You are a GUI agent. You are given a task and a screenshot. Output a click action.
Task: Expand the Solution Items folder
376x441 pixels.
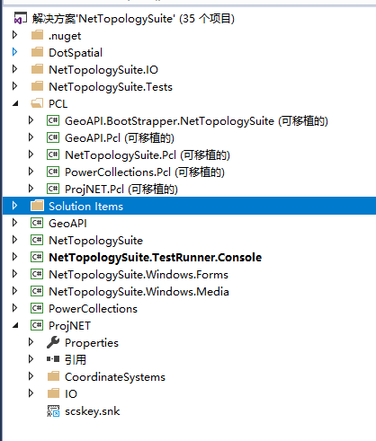(x=14, y=206)
